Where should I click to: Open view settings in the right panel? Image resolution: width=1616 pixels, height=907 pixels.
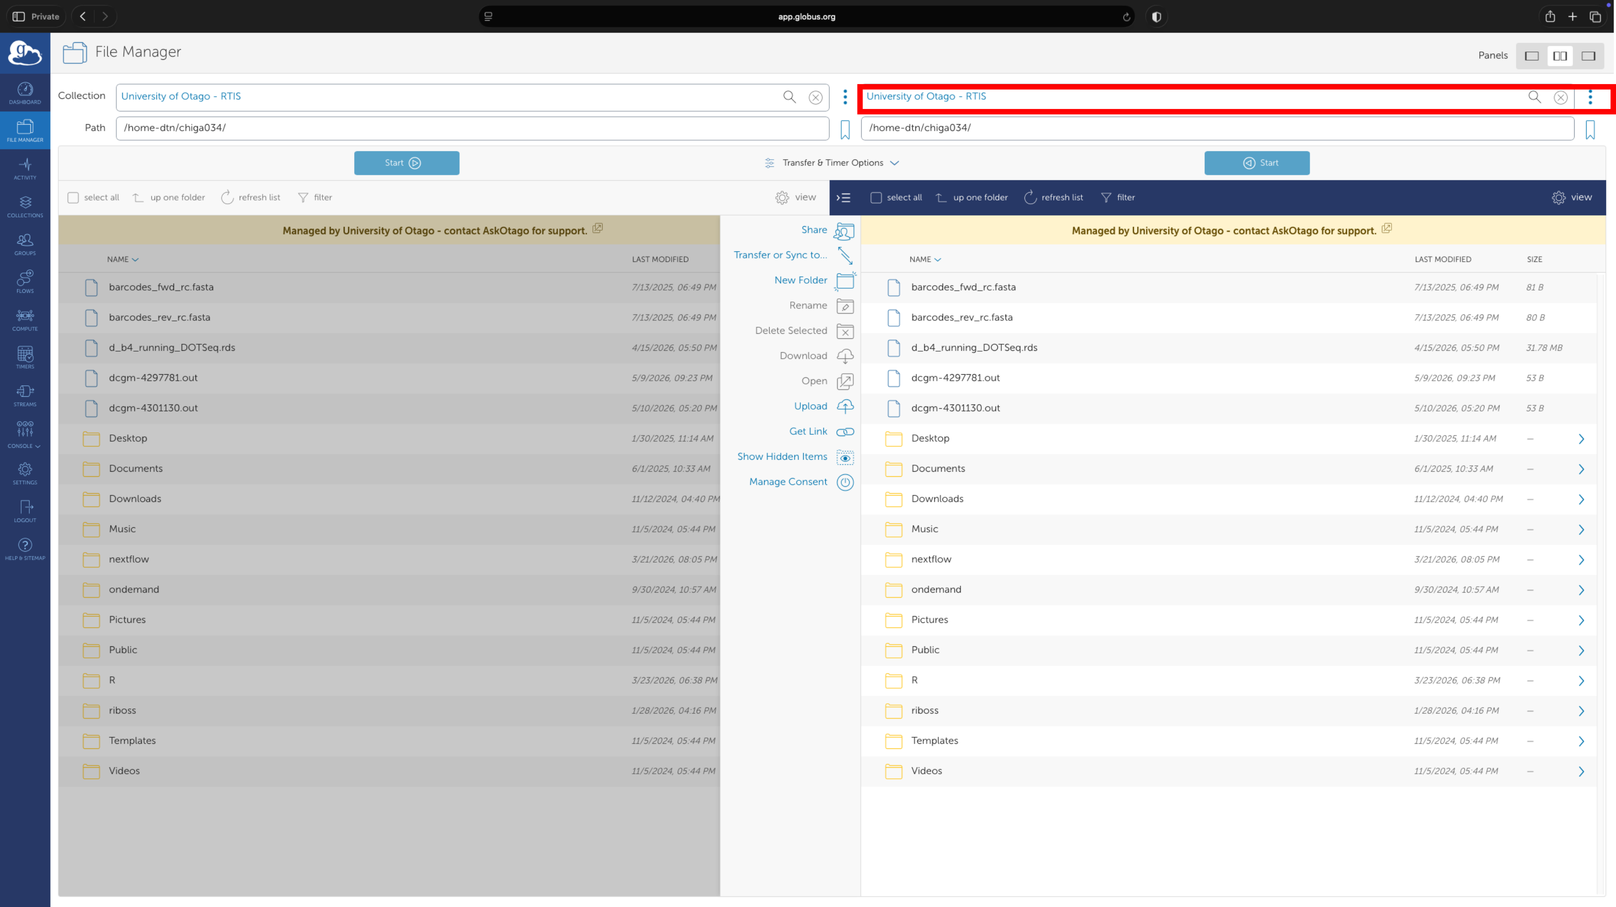point(1571,198)
